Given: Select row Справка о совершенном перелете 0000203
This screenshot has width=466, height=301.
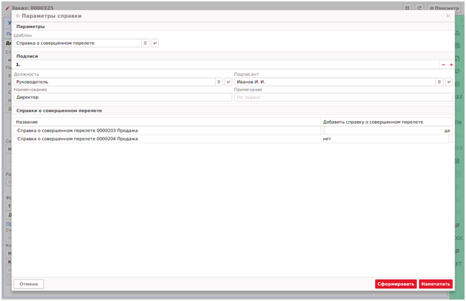Looking at the screenshot, I should [166, 130].
